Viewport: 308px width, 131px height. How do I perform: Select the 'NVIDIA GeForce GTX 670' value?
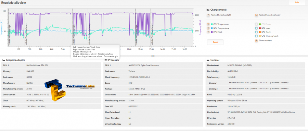[x=37, y=65]
